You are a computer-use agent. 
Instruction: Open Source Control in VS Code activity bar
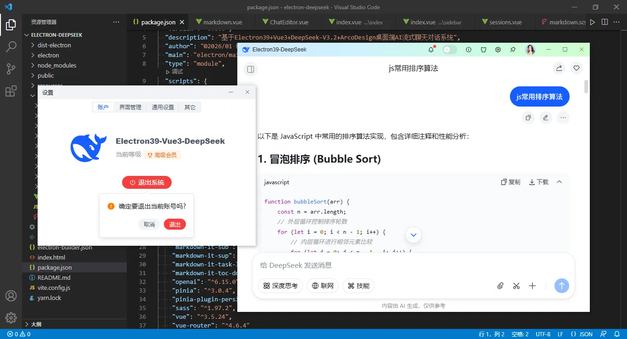click(10, 68)
